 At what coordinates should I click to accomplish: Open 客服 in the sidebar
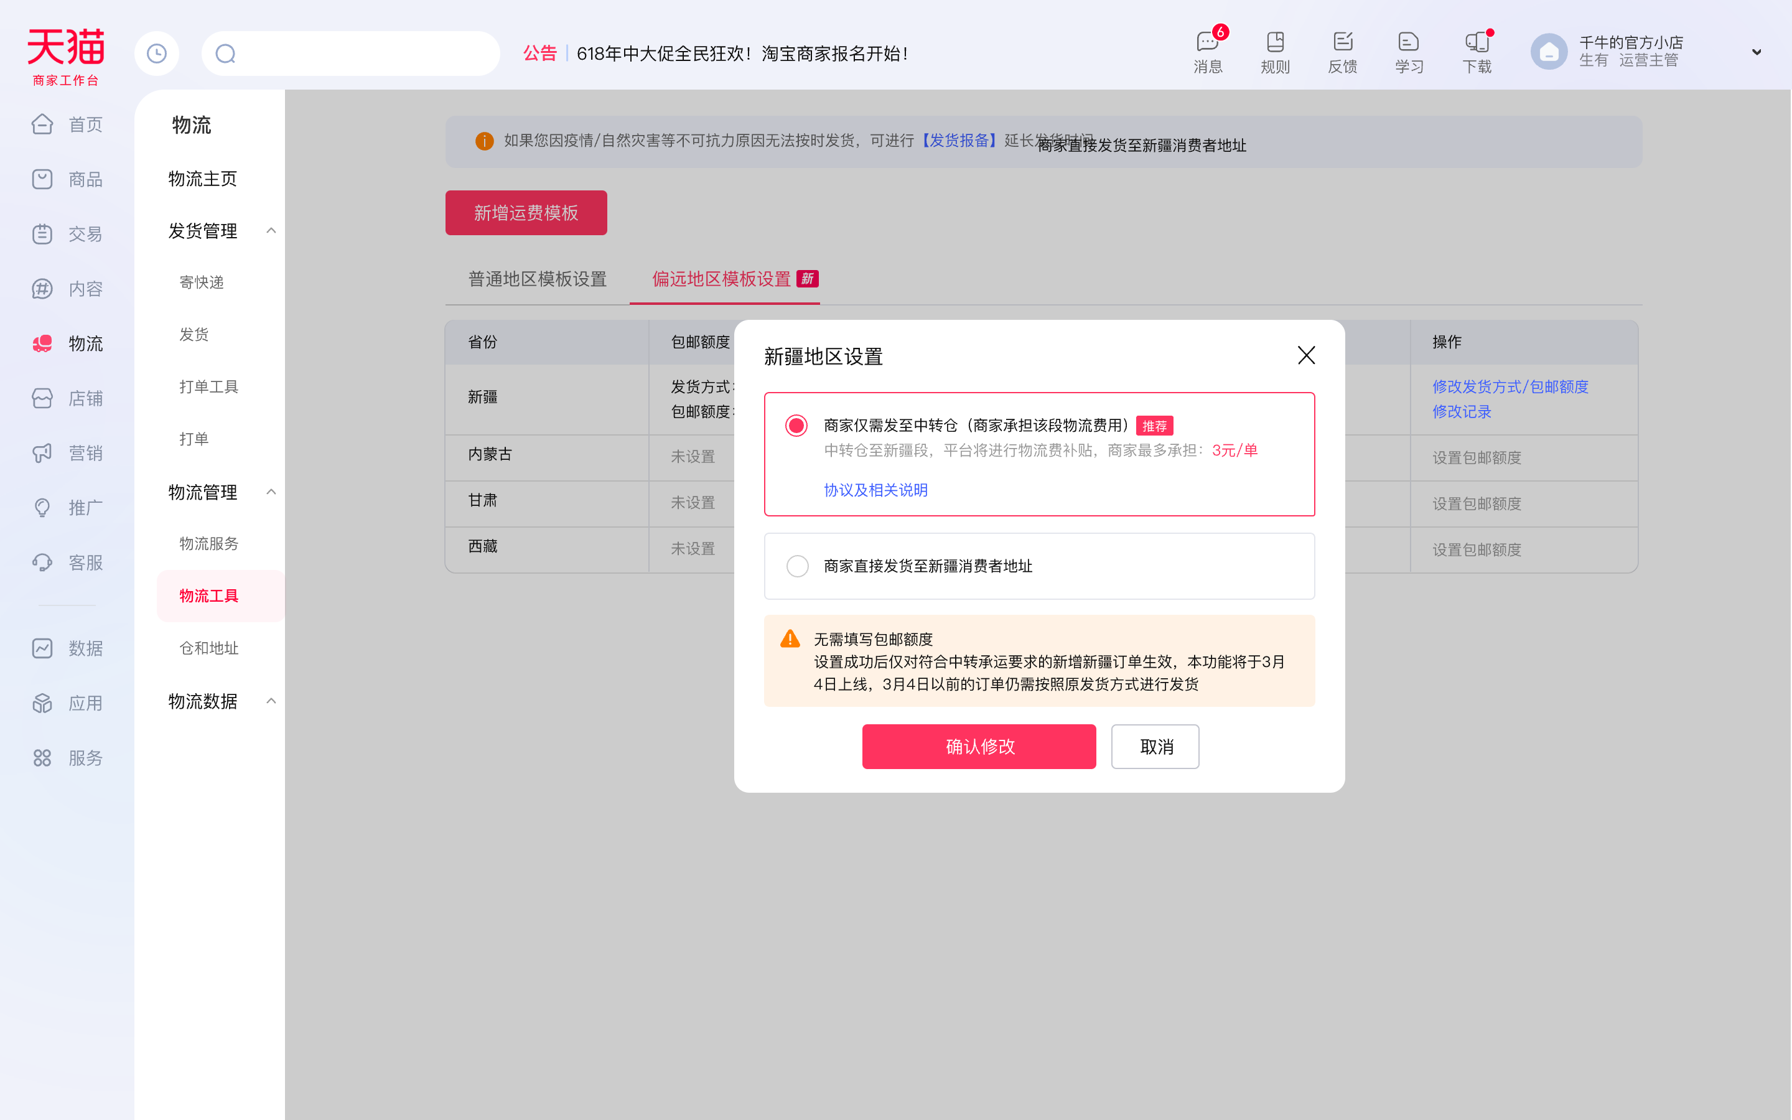[x=67, y=563]
